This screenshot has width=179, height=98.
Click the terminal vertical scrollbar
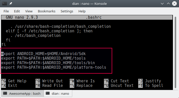(175, 52)
